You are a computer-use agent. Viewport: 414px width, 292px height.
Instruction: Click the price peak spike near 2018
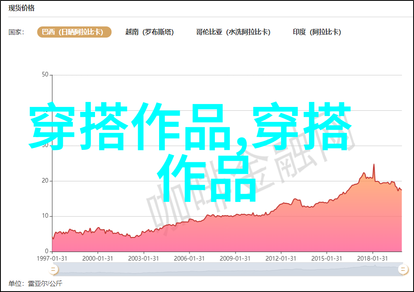(x=374, y=165)
